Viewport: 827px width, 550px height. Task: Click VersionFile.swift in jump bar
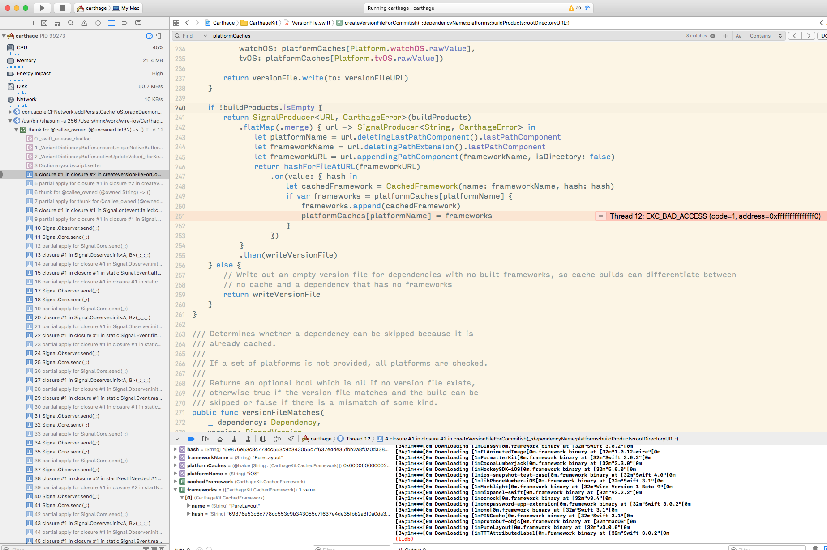point(307,23)
